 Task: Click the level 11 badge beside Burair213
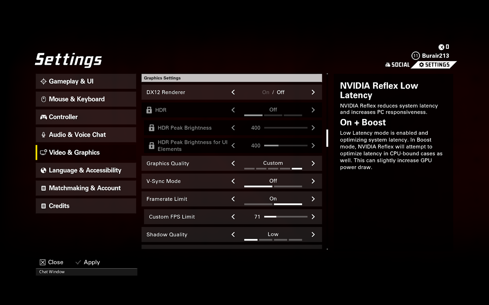416,56
